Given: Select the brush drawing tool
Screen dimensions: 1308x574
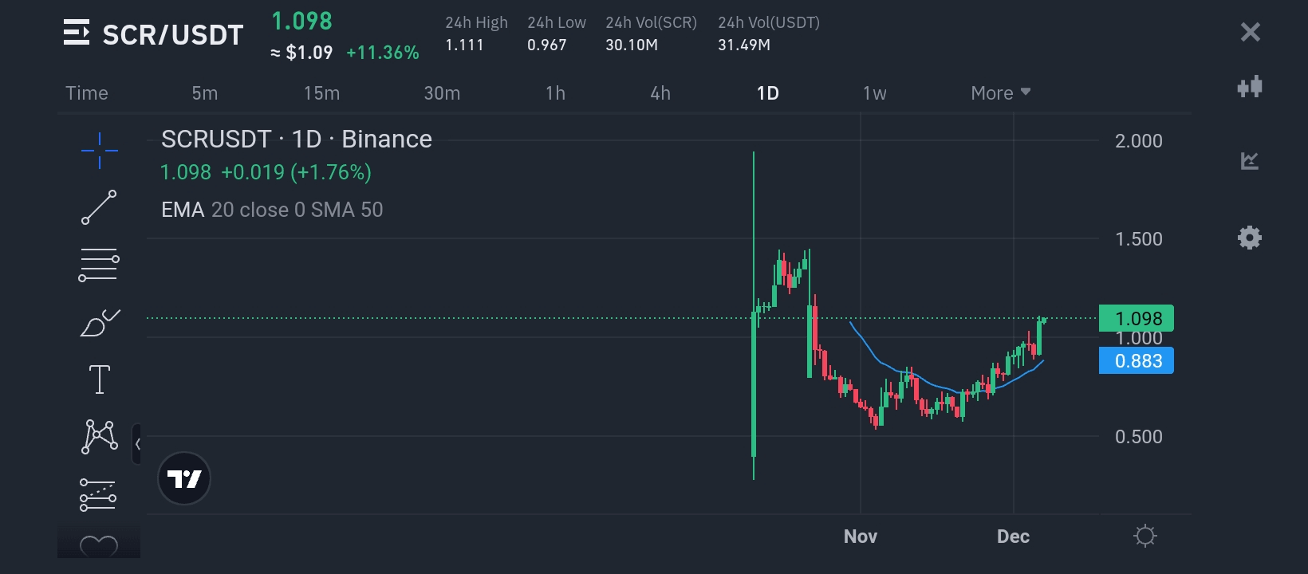Looking at the screenshot, I should coord(100,323).
